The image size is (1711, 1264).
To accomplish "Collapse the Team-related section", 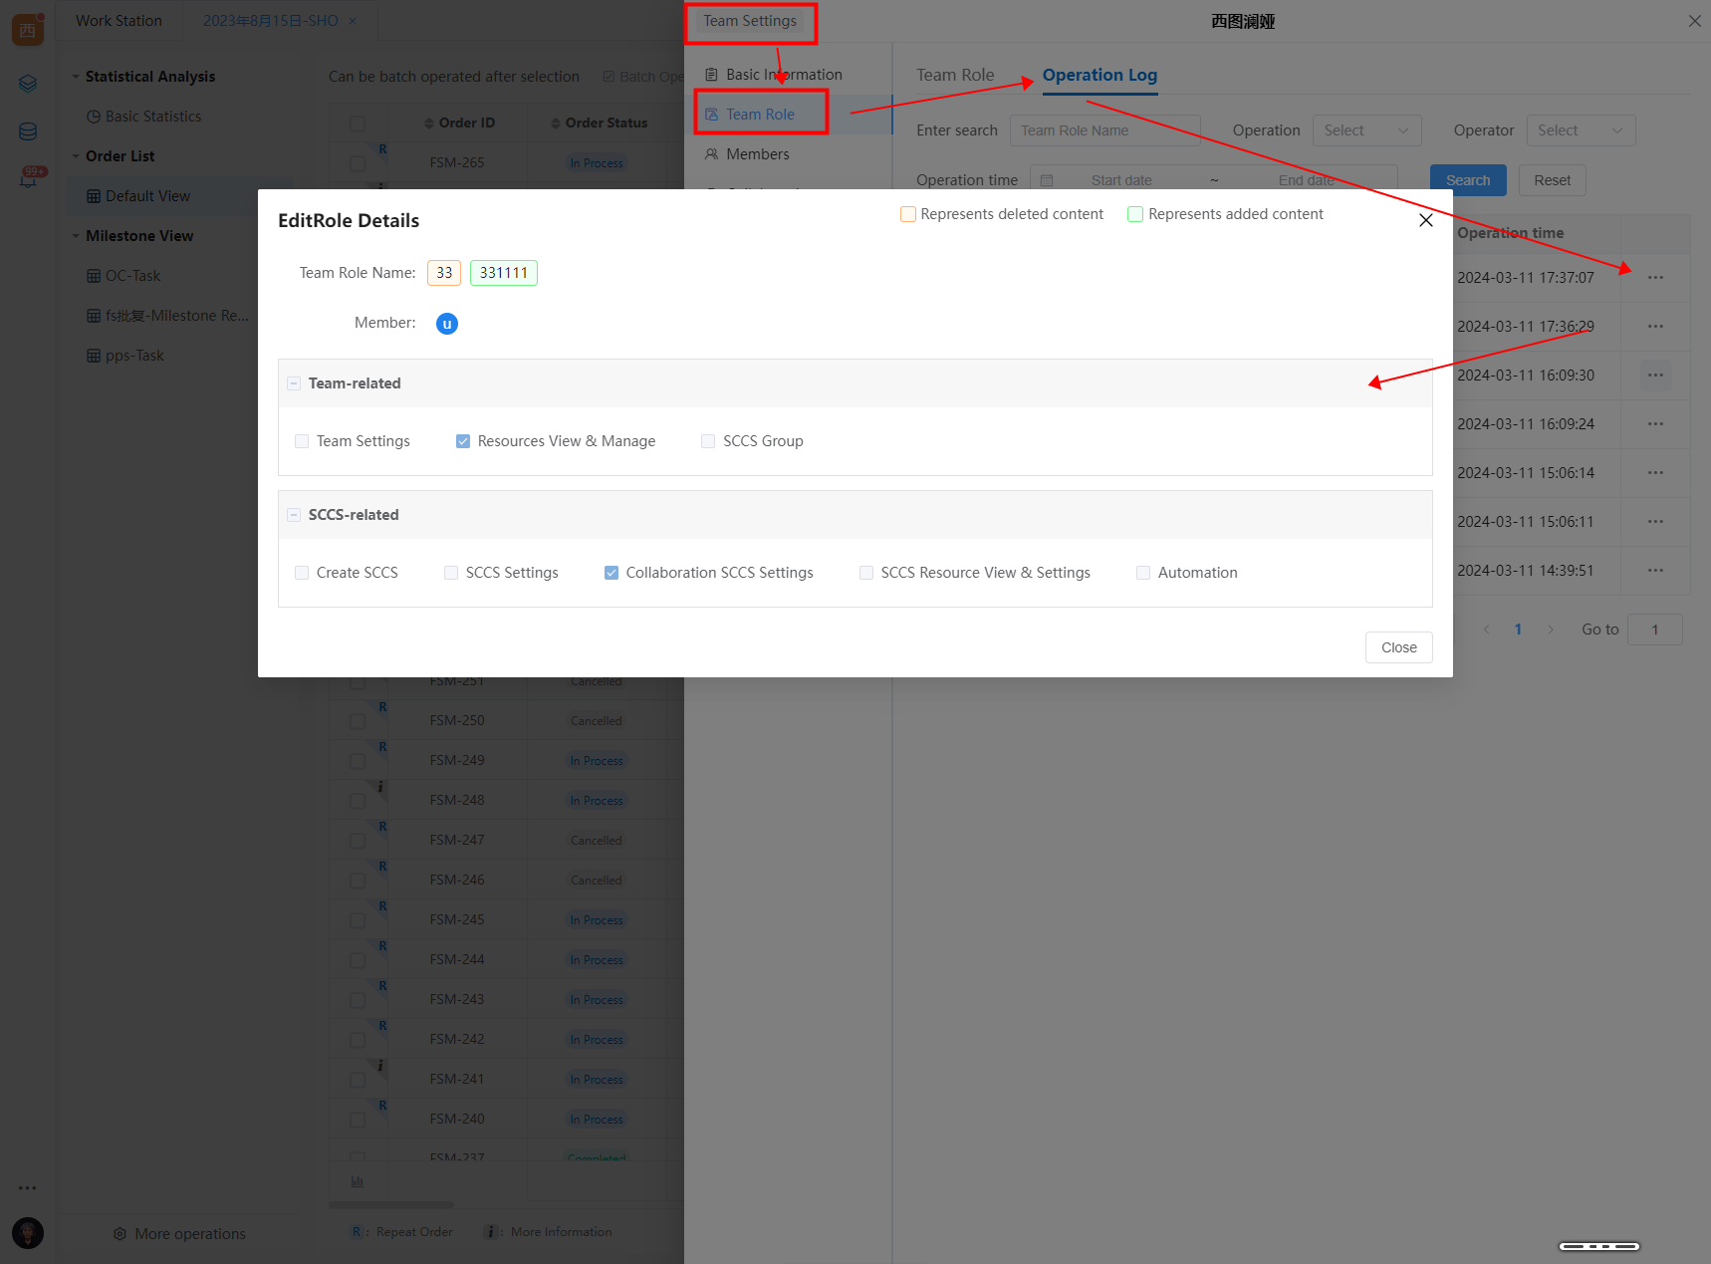I will click(x=294, y=383).
